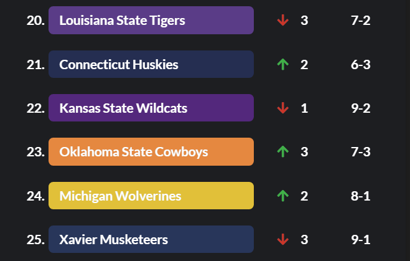The height and width of the screenshot is (261, 410).
Task: Click rank number 25 in the list
Action: pos(35,240)
